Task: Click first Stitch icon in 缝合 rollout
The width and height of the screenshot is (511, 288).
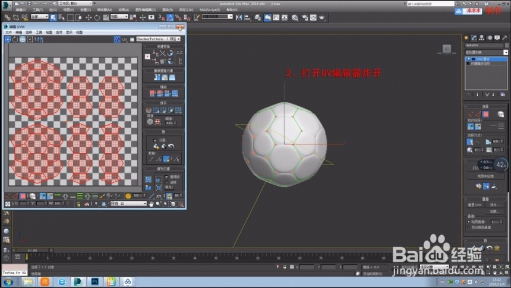Action: [x=152, y=94]
